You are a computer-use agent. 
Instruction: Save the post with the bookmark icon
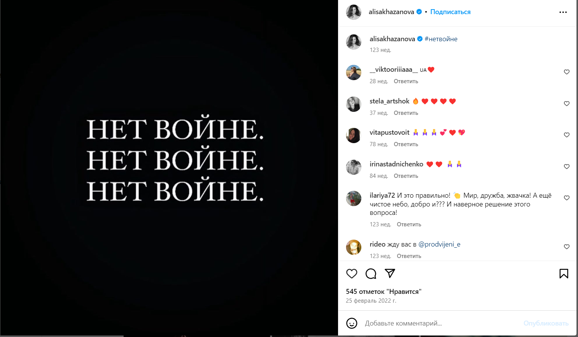click(564, 274)
